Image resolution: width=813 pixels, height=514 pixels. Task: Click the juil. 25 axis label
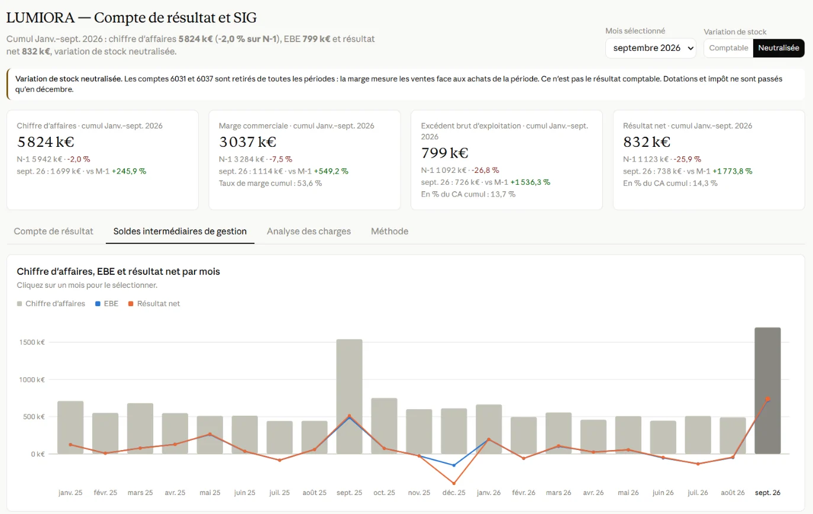coord(279,493)
